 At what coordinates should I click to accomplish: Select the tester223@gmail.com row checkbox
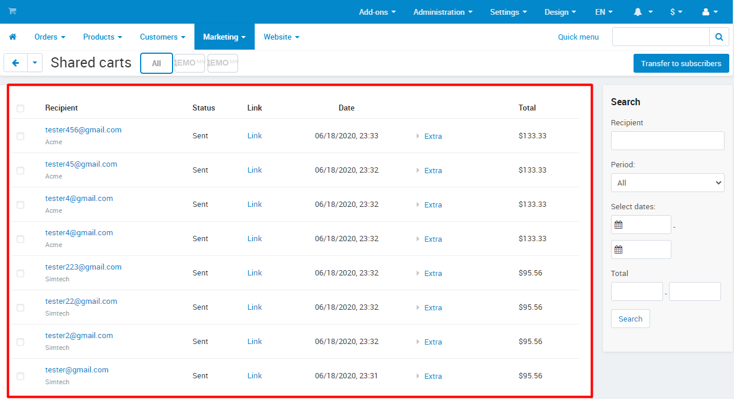pos(21,273)
